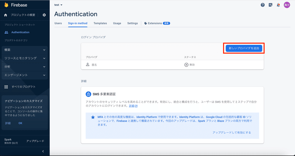The height and width of the screenshot is (156, 295).
Task: Click the 無効 status text
Action: point(192,65)
